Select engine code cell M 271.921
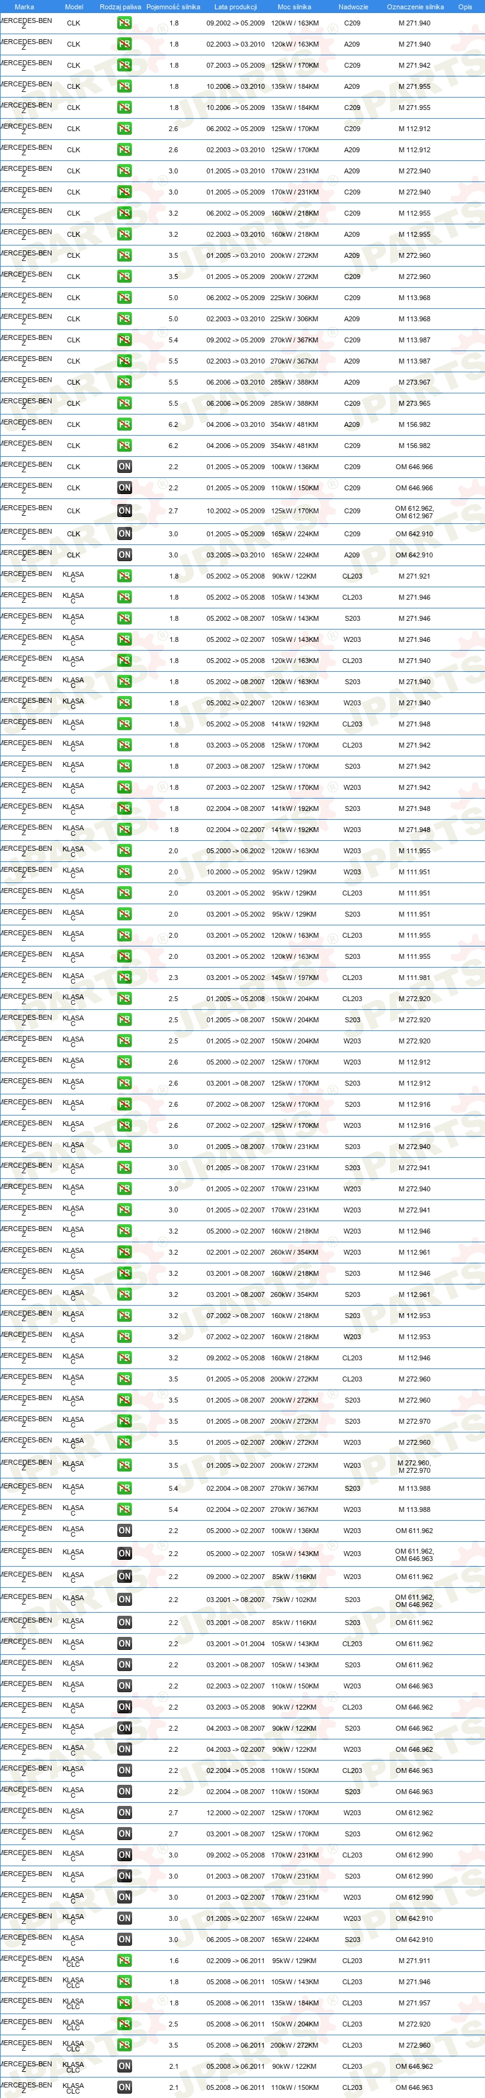This screenshot has height=2098, width=485. click(414, 576)
